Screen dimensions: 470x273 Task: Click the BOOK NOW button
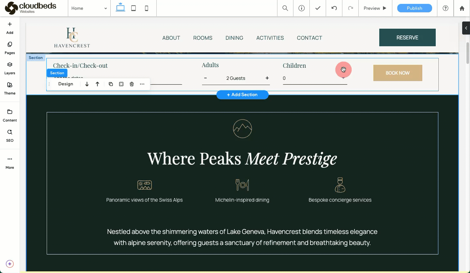(398, 73)
